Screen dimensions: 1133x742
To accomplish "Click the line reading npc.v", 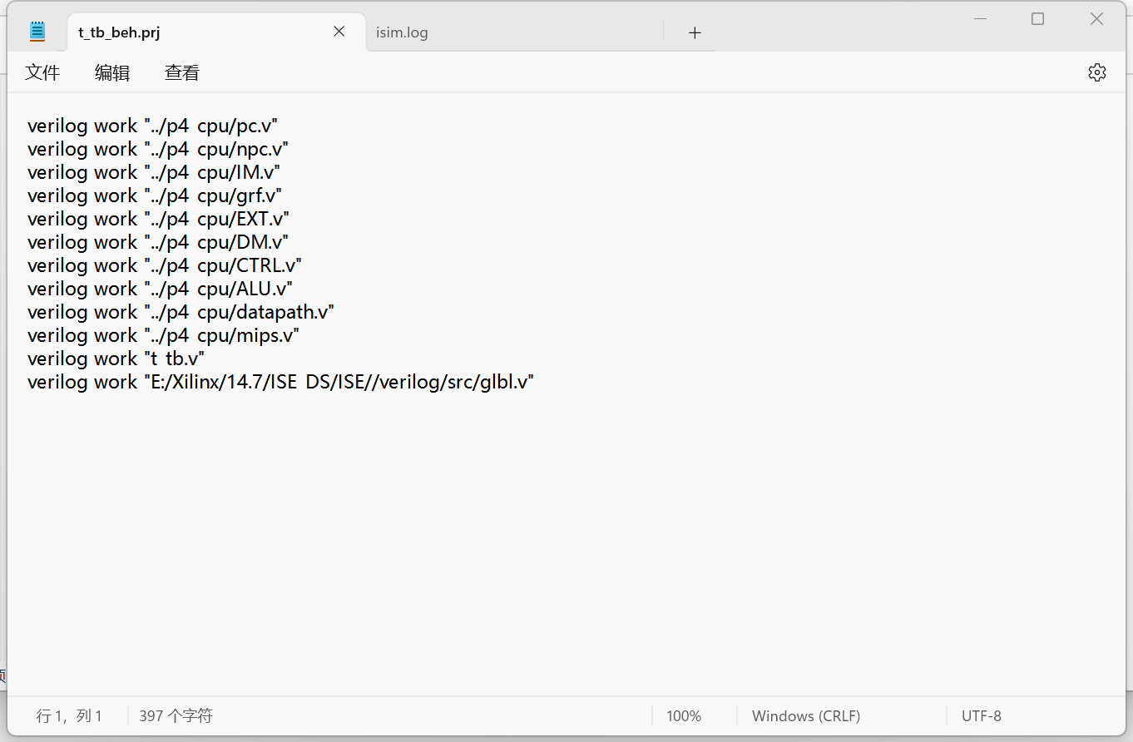I will (x=158, y=149).
